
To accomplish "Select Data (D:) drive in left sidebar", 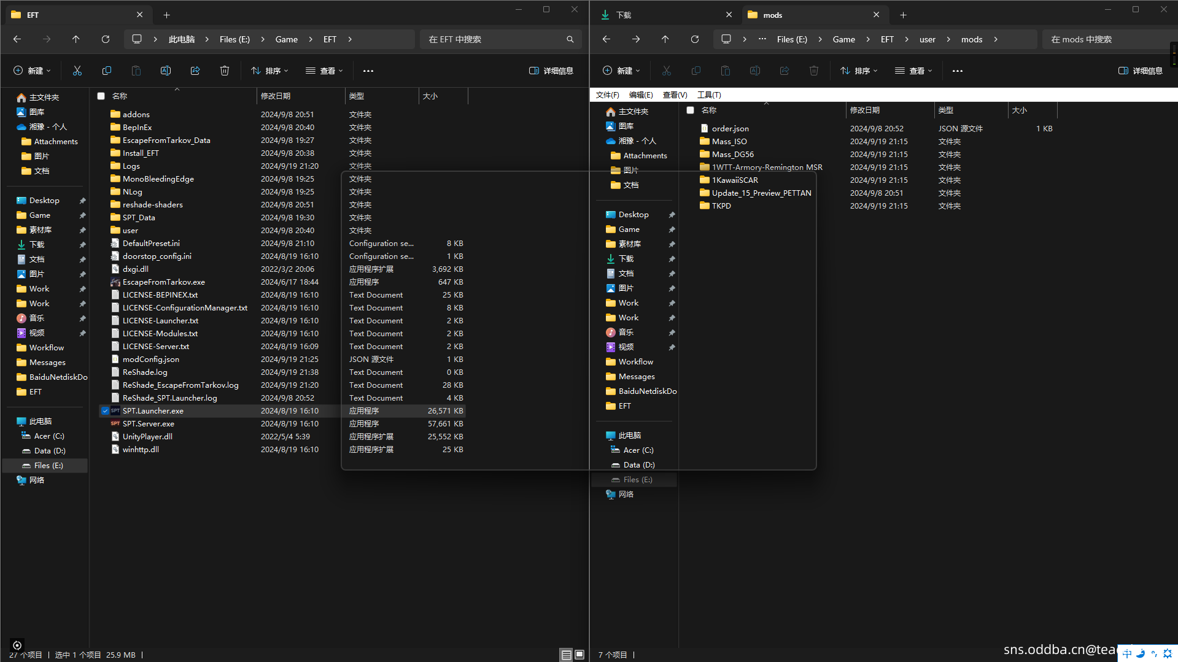I will (x=49, y=451).
